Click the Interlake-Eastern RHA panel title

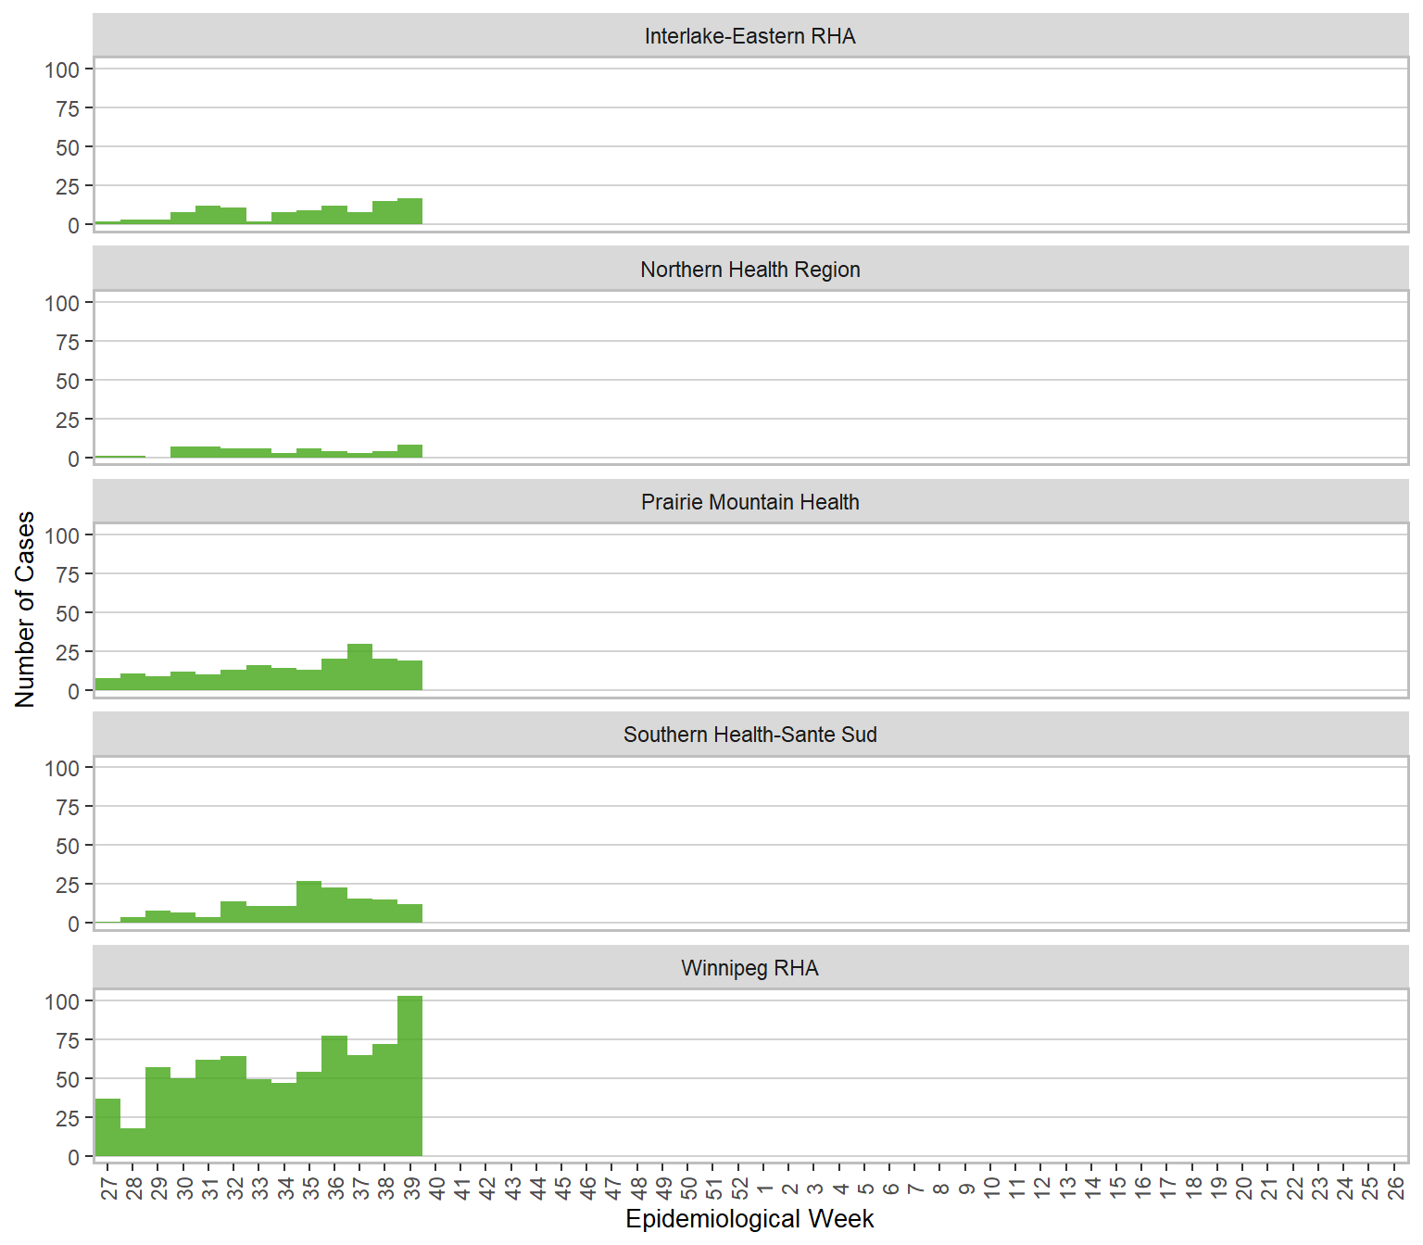tap(749, 36)
